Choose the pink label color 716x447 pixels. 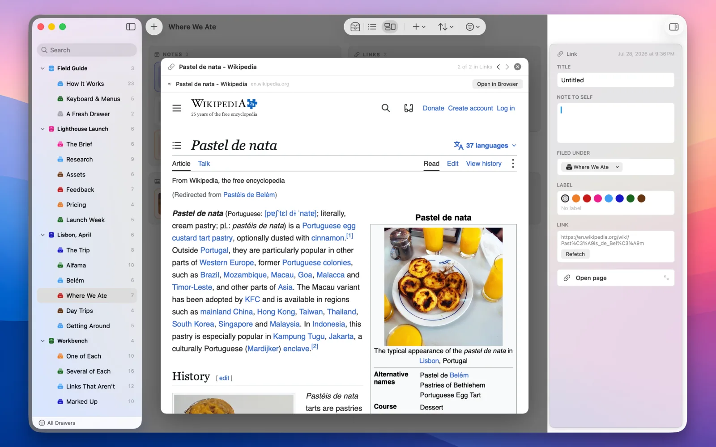point(598,198)
